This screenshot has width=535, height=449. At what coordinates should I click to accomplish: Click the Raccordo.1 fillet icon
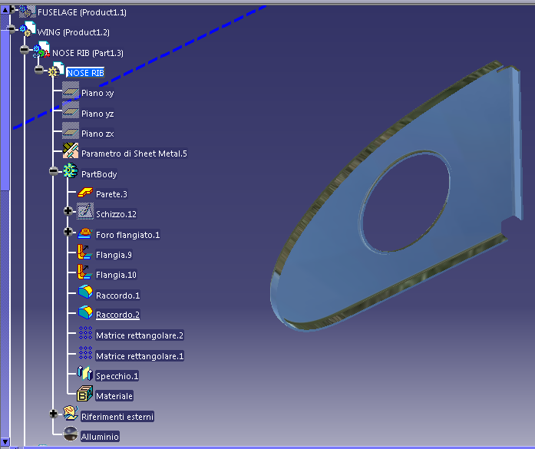pos(85,292)
